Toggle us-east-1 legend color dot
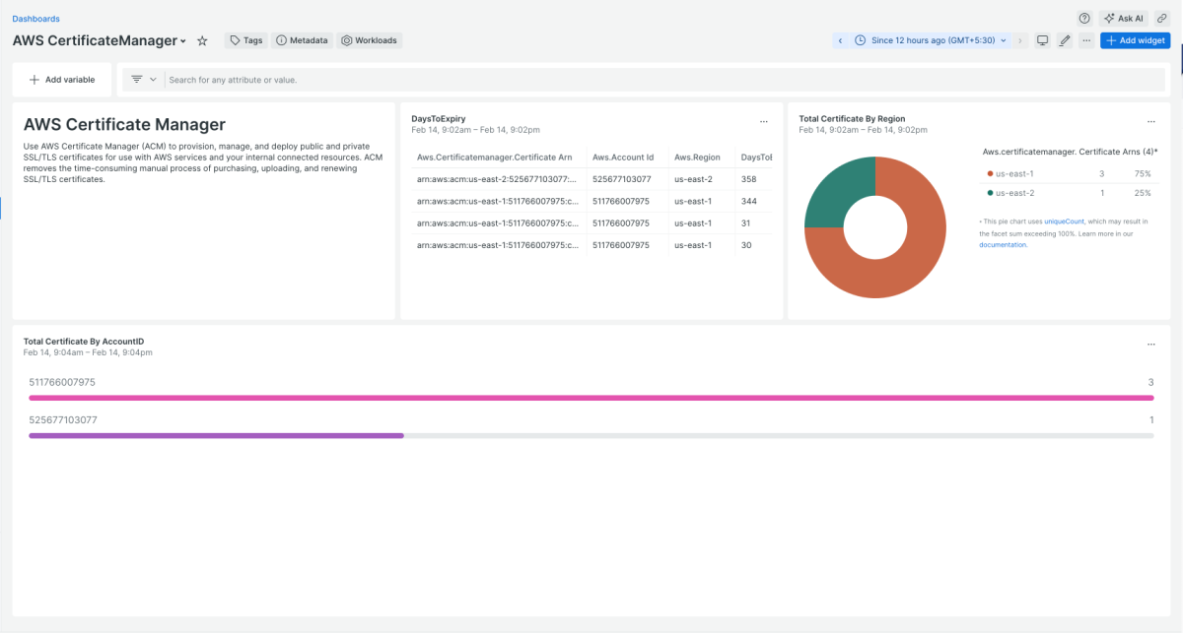Image resolution: width=1183 pixels, height=633 pixels. coord(990,173)
